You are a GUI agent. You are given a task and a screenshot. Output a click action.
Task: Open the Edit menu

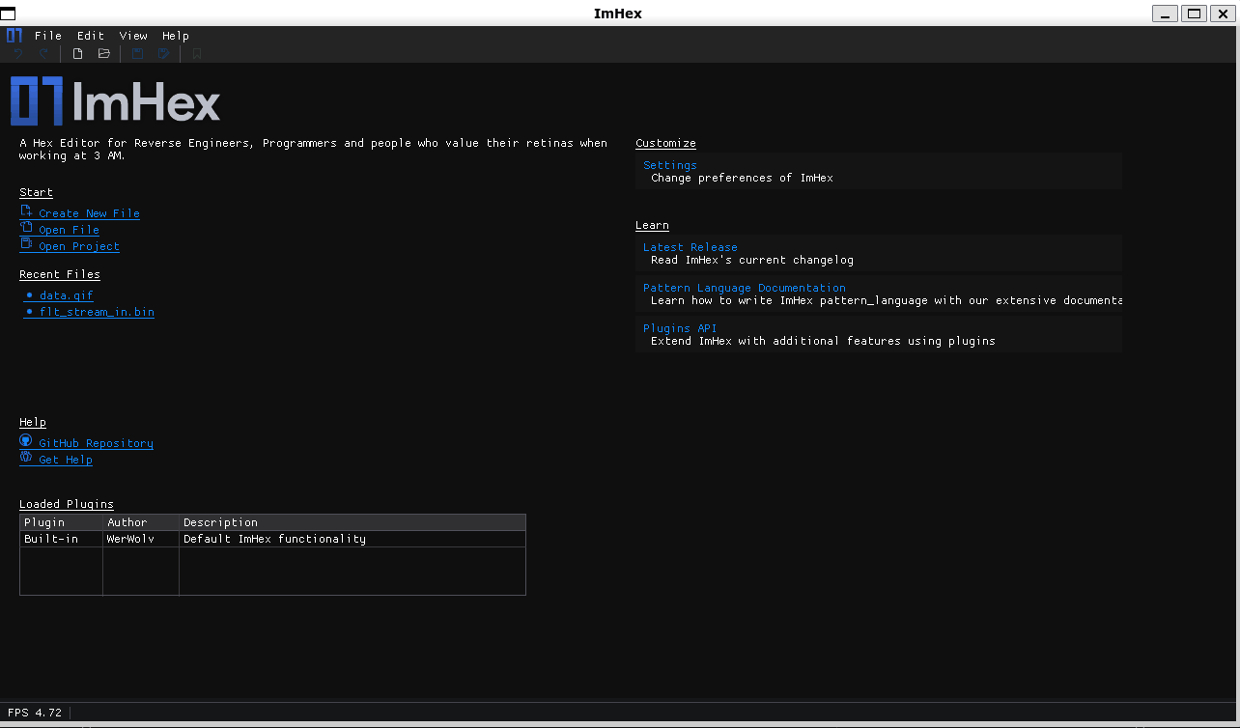pos(90,35)
